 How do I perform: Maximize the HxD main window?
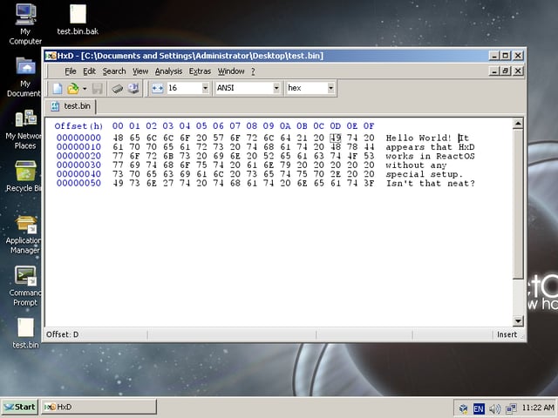[506, 56]
